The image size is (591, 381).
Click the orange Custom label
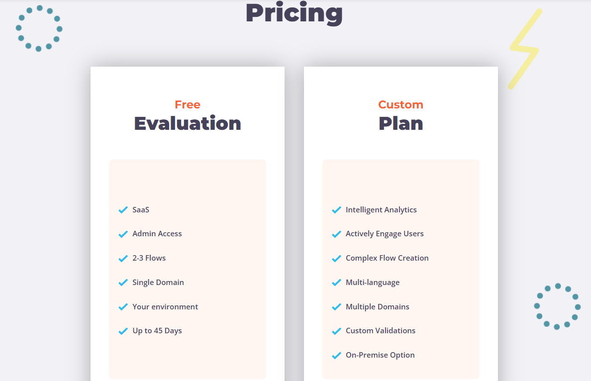[400, 104]
